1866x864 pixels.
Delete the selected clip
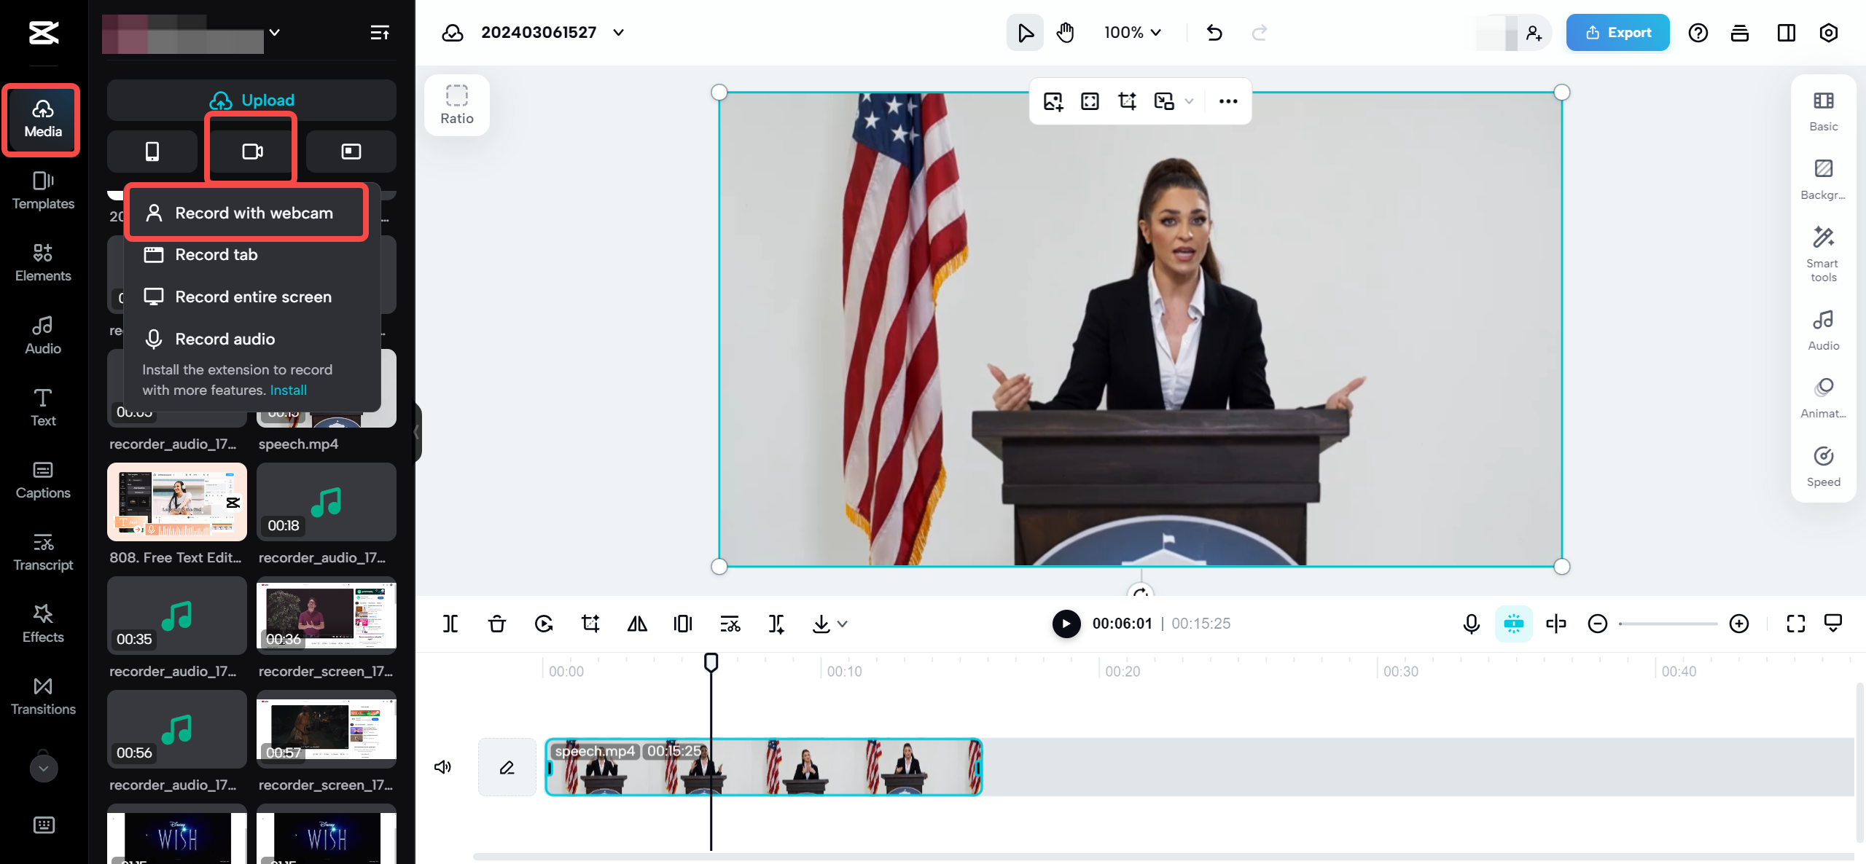tap(496, 624)
